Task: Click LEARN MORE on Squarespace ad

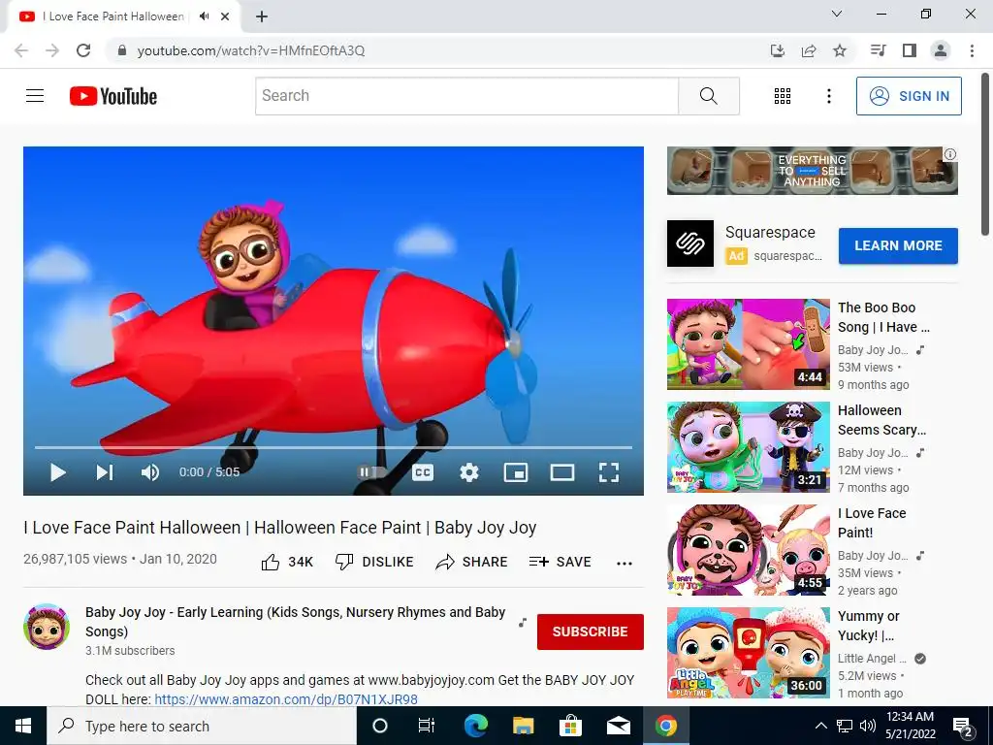Action: [x=898, y=245]
